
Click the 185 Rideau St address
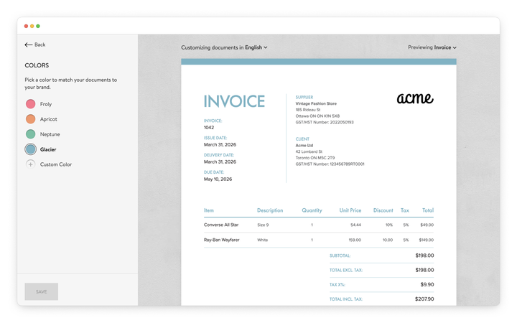point(308,110)
